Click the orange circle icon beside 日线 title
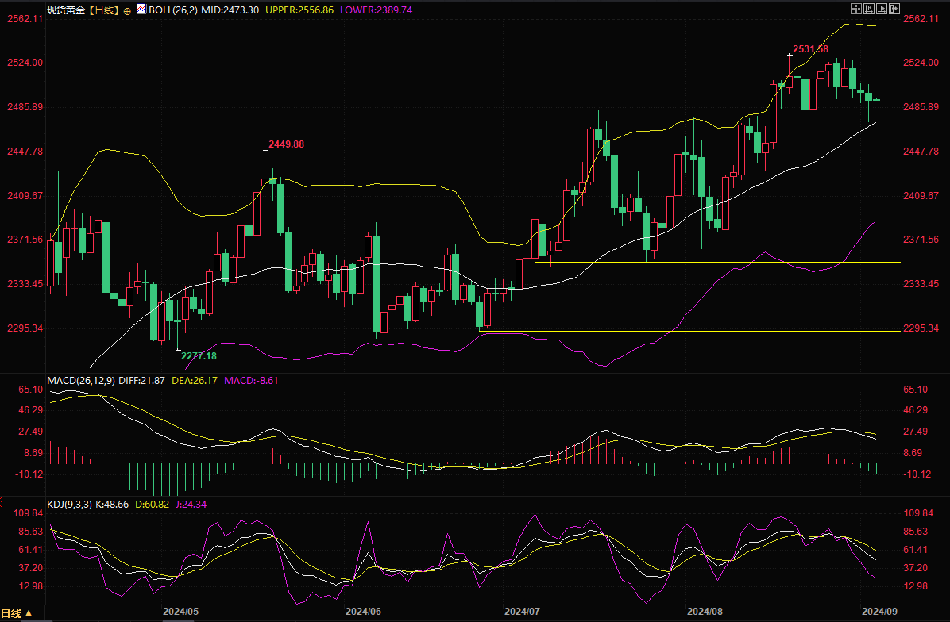950x622 pixels. coord(127,11)
